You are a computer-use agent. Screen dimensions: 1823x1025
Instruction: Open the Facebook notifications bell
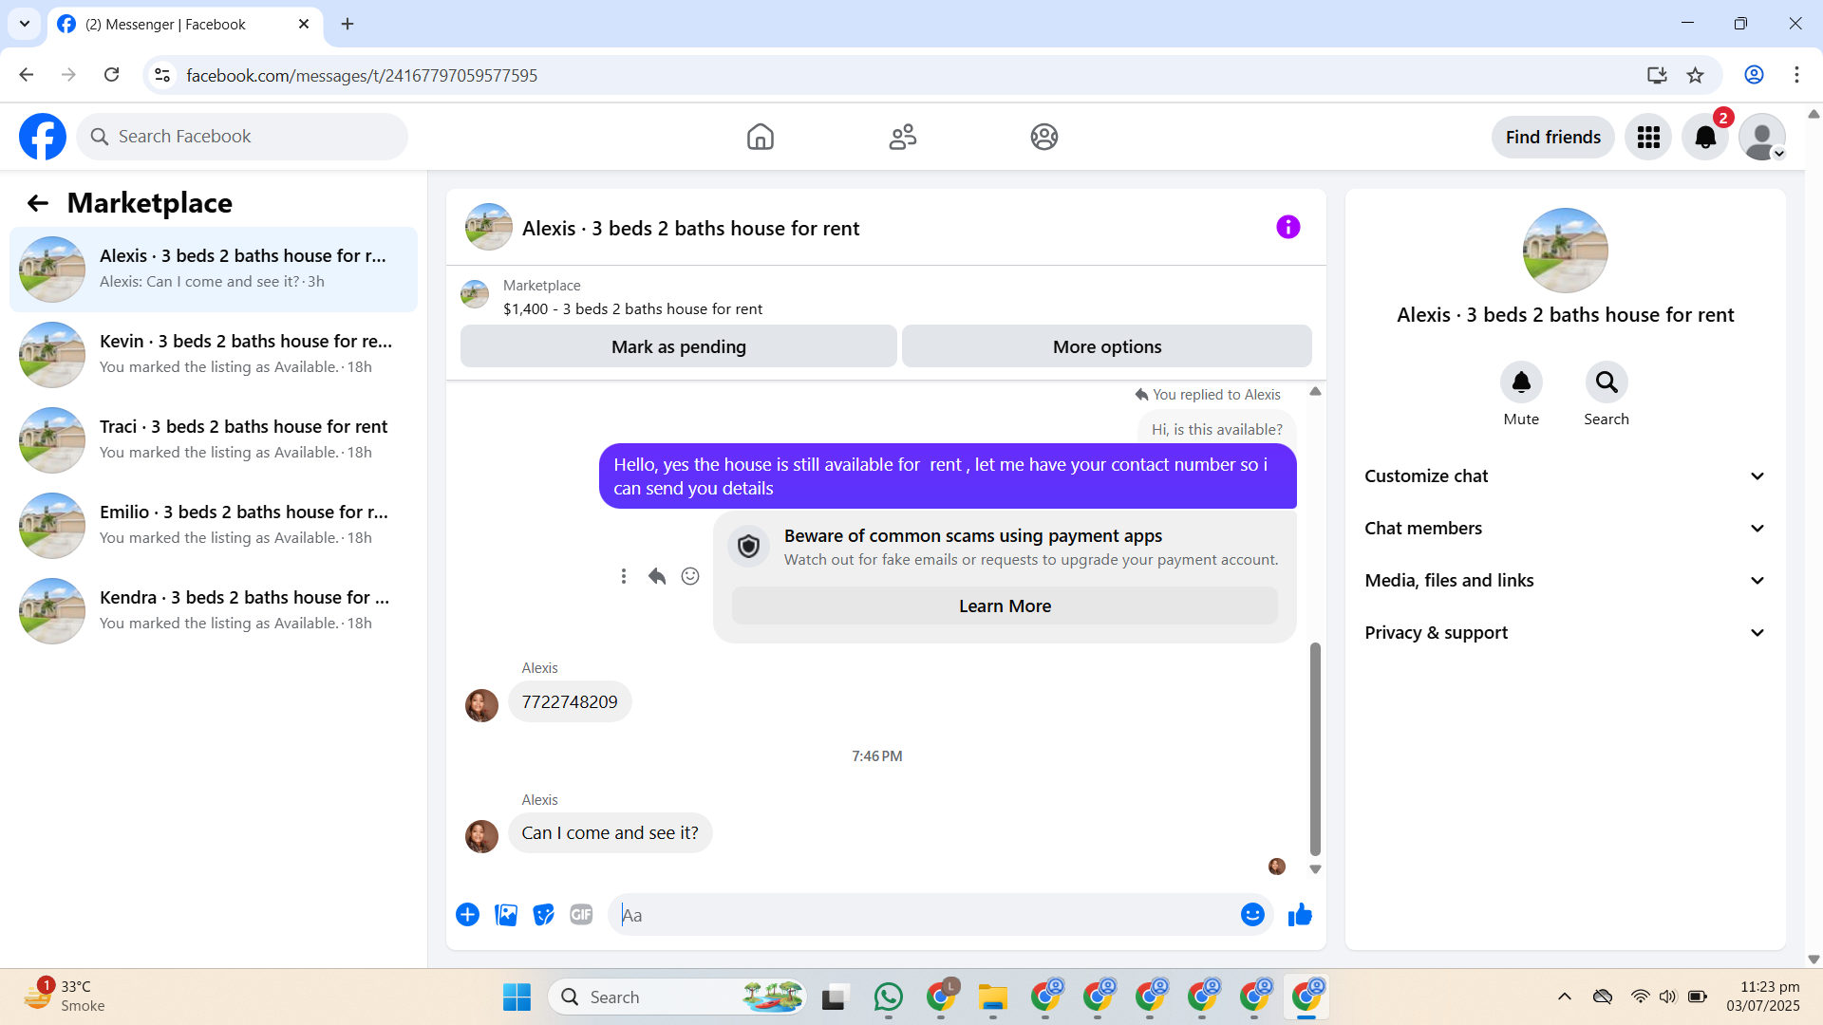pyautogui.click(x=1705, y=138)
